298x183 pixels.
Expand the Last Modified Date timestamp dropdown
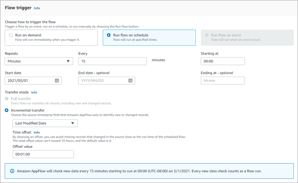[x=45, y=123]
